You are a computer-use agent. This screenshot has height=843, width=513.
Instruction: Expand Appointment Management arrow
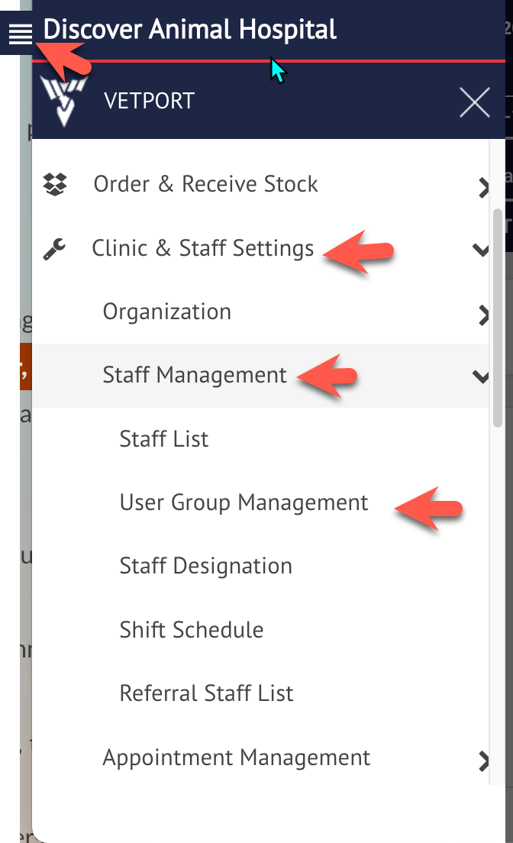(x=483, y=761)
